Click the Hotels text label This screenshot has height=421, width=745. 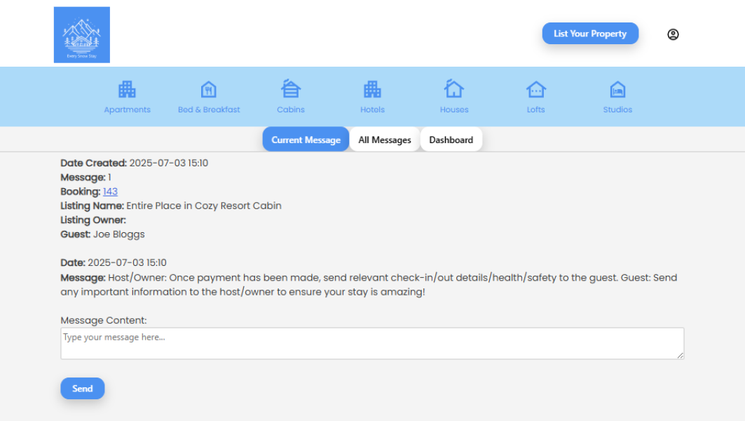click(372, 109)
